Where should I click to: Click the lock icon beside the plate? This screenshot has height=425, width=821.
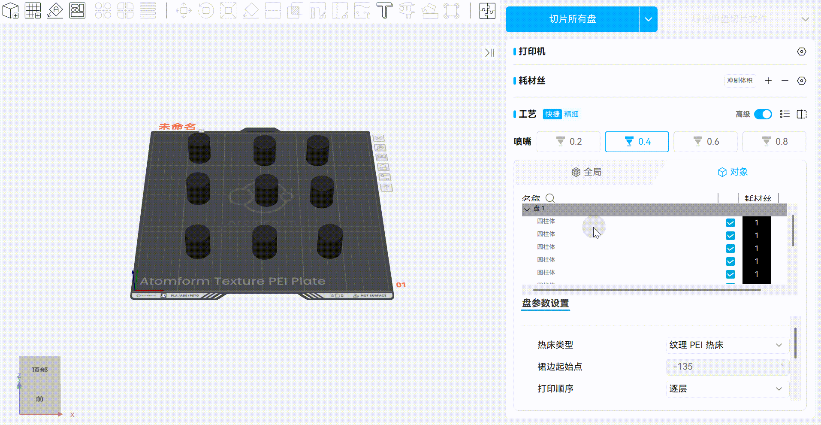pos(384,167)
